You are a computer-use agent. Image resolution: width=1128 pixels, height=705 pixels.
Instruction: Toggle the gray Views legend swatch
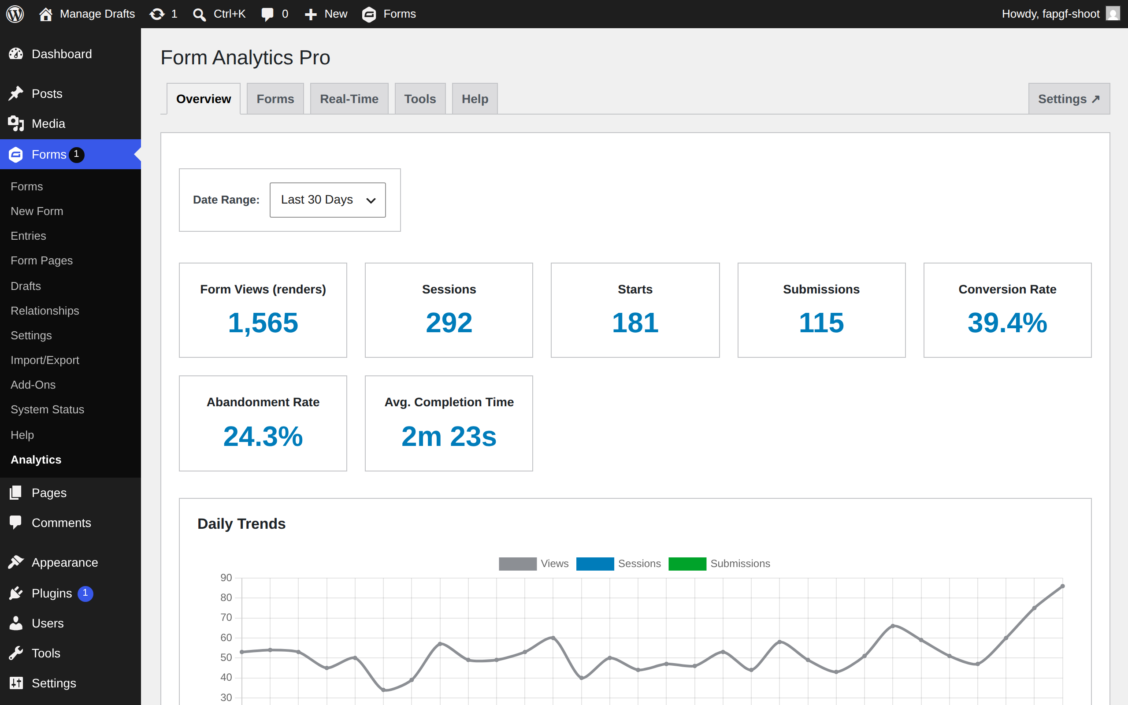[x=517, y=564]
